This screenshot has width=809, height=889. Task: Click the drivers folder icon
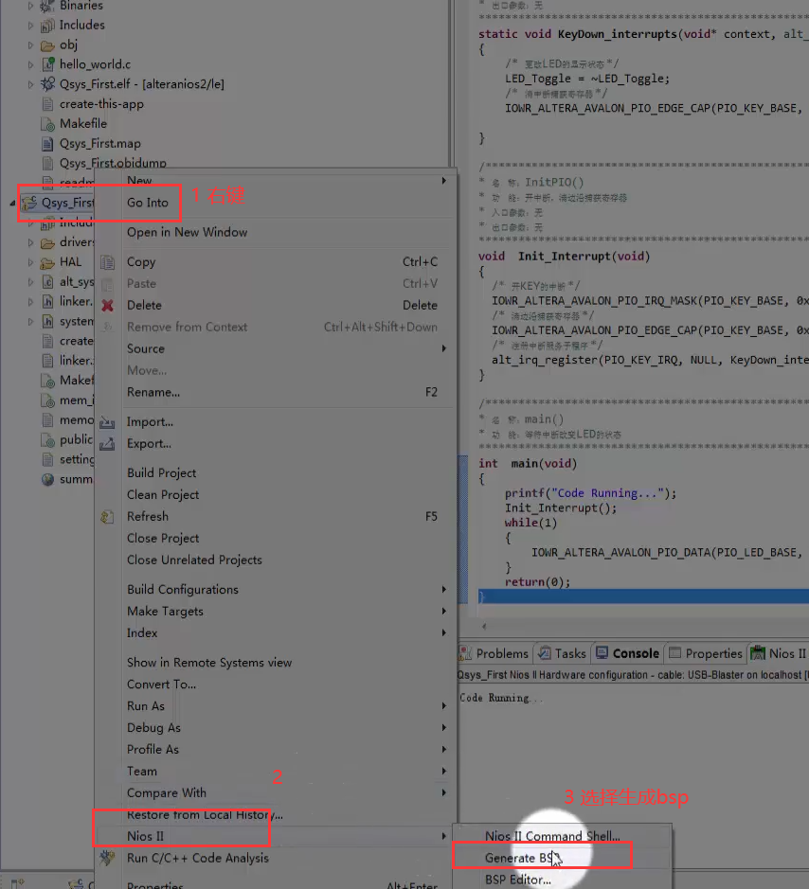(x=47, y=242)
